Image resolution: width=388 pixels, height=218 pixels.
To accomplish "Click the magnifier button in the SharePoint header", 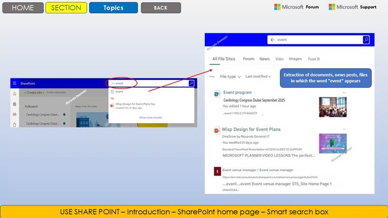I will point(191,83).
